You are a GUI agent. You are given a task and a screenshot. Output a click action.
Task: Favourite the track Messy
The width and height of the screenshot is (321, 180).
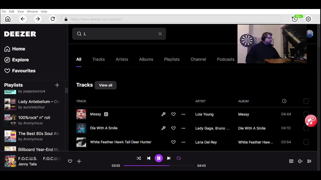173,114
